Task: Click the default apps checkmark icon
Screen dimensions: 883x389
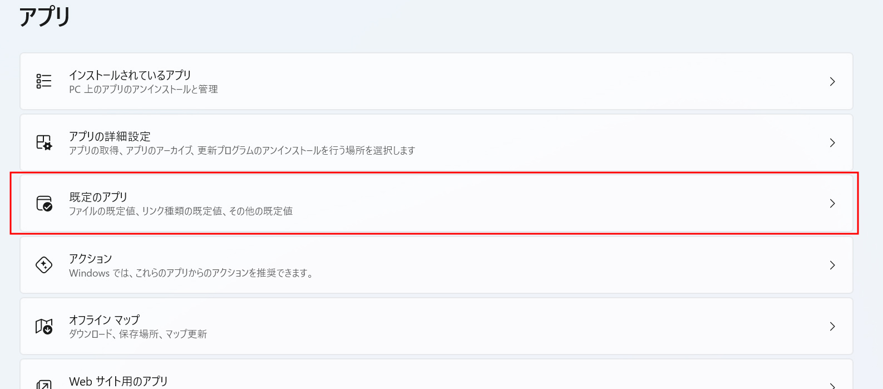Action: (44, 204)
